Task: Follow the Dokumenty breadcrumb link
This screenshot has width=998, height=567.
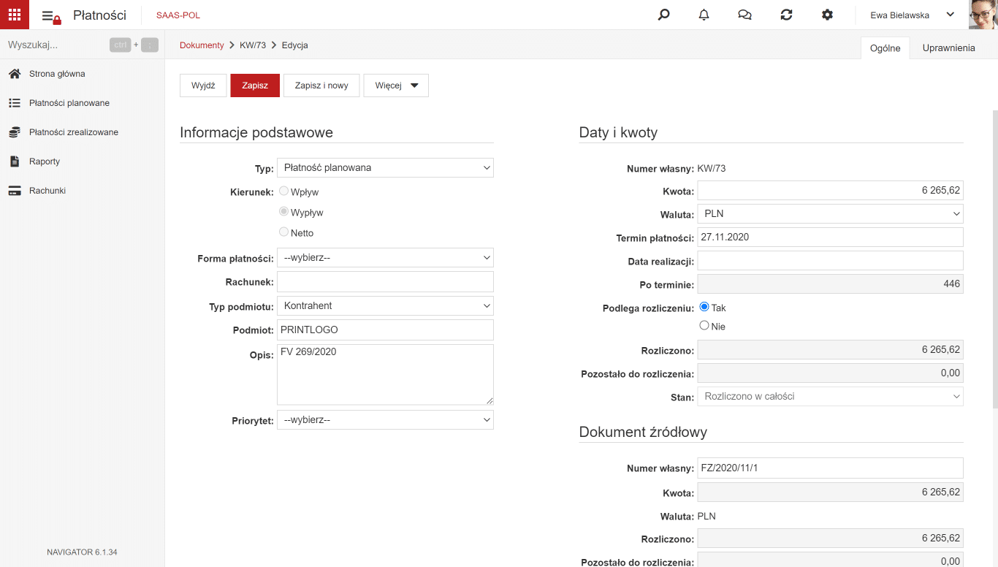Action: point(202,45)
